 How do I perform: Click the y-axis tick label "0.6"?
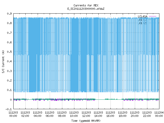tap(9, 42)
